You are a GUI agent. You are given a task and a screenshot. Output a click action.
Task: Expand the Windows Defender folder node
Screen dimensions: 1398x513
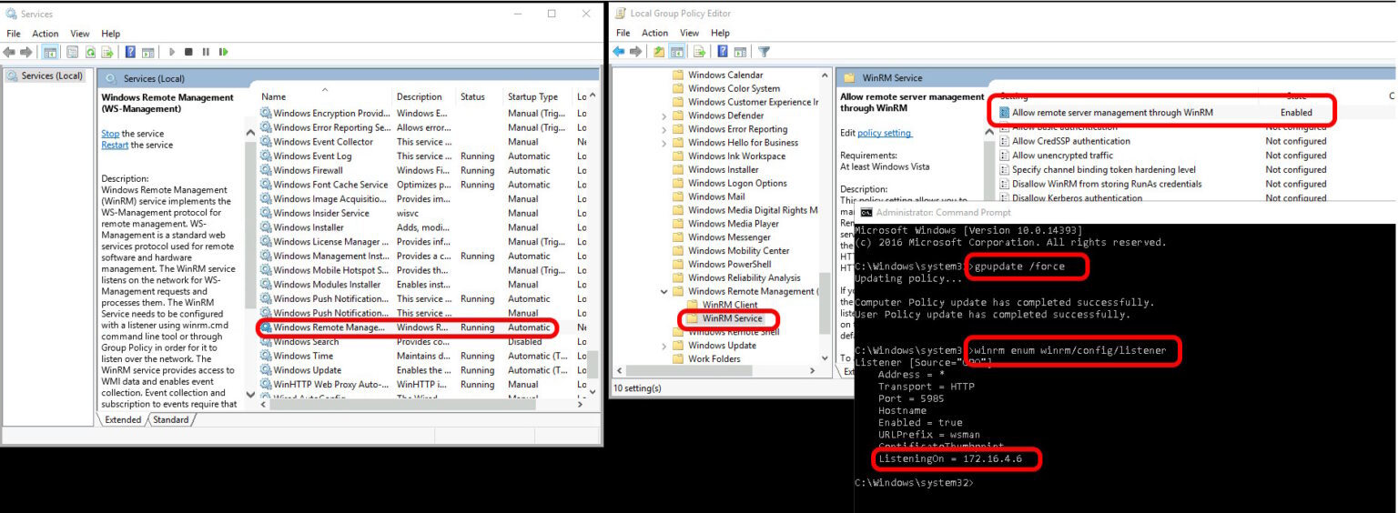[664, 116]
